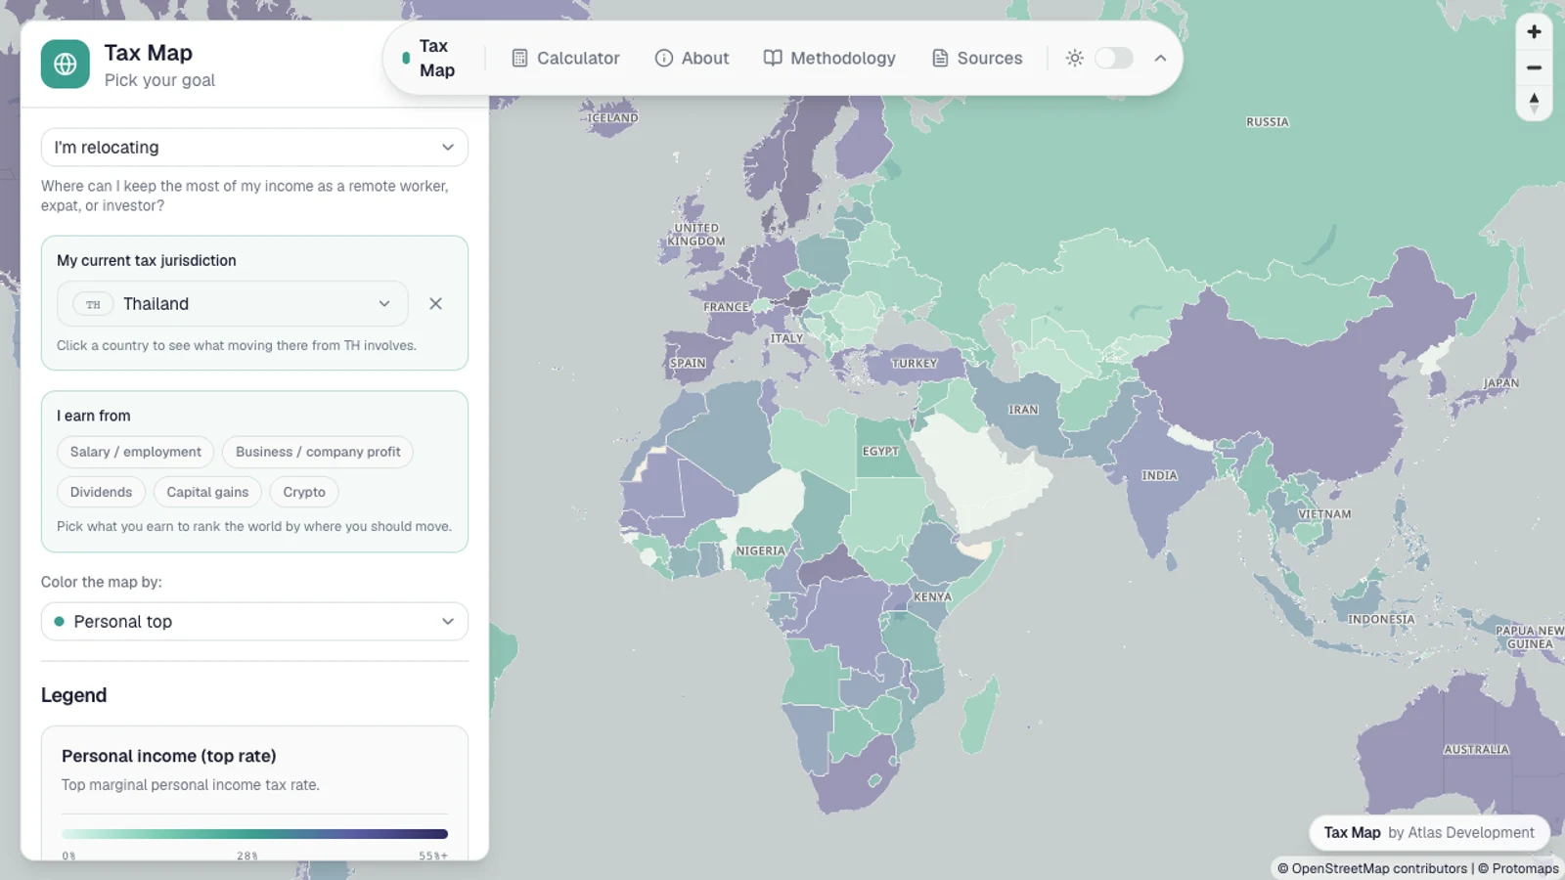Select Business / company profit chip
The height and width of the screenshot is (880, 1565).
tap(318, 452)
